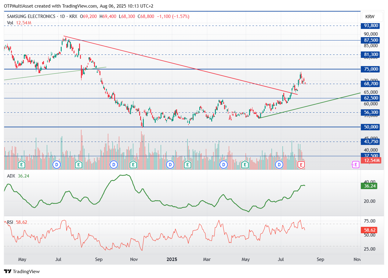Click the RSI indicator label

point(10,222)
